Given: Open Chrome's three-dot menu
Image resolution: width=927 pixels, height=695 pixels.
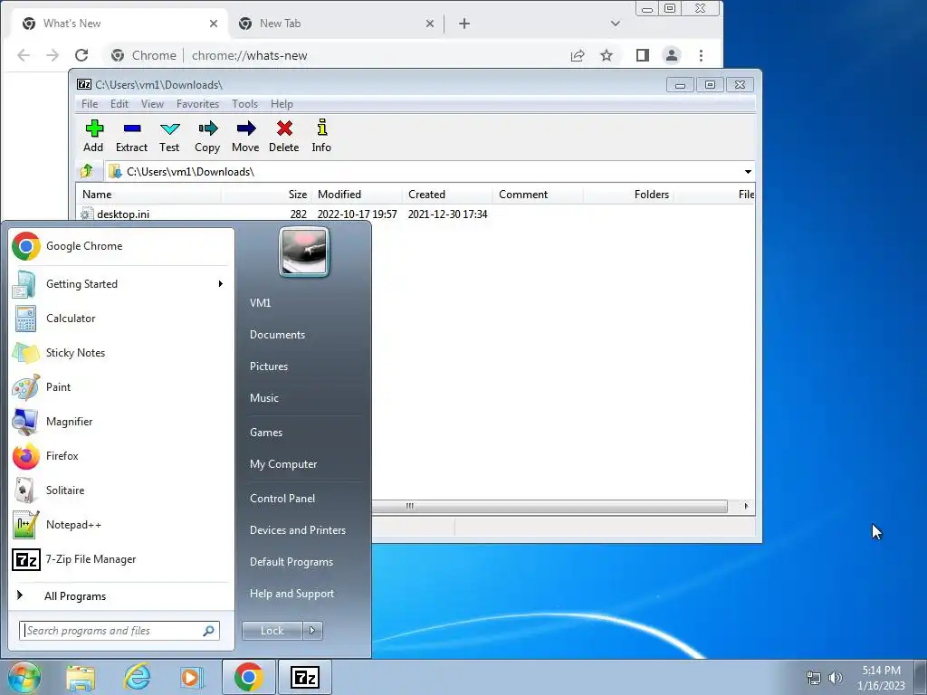Looking at the screenshot, I should 702,55.
